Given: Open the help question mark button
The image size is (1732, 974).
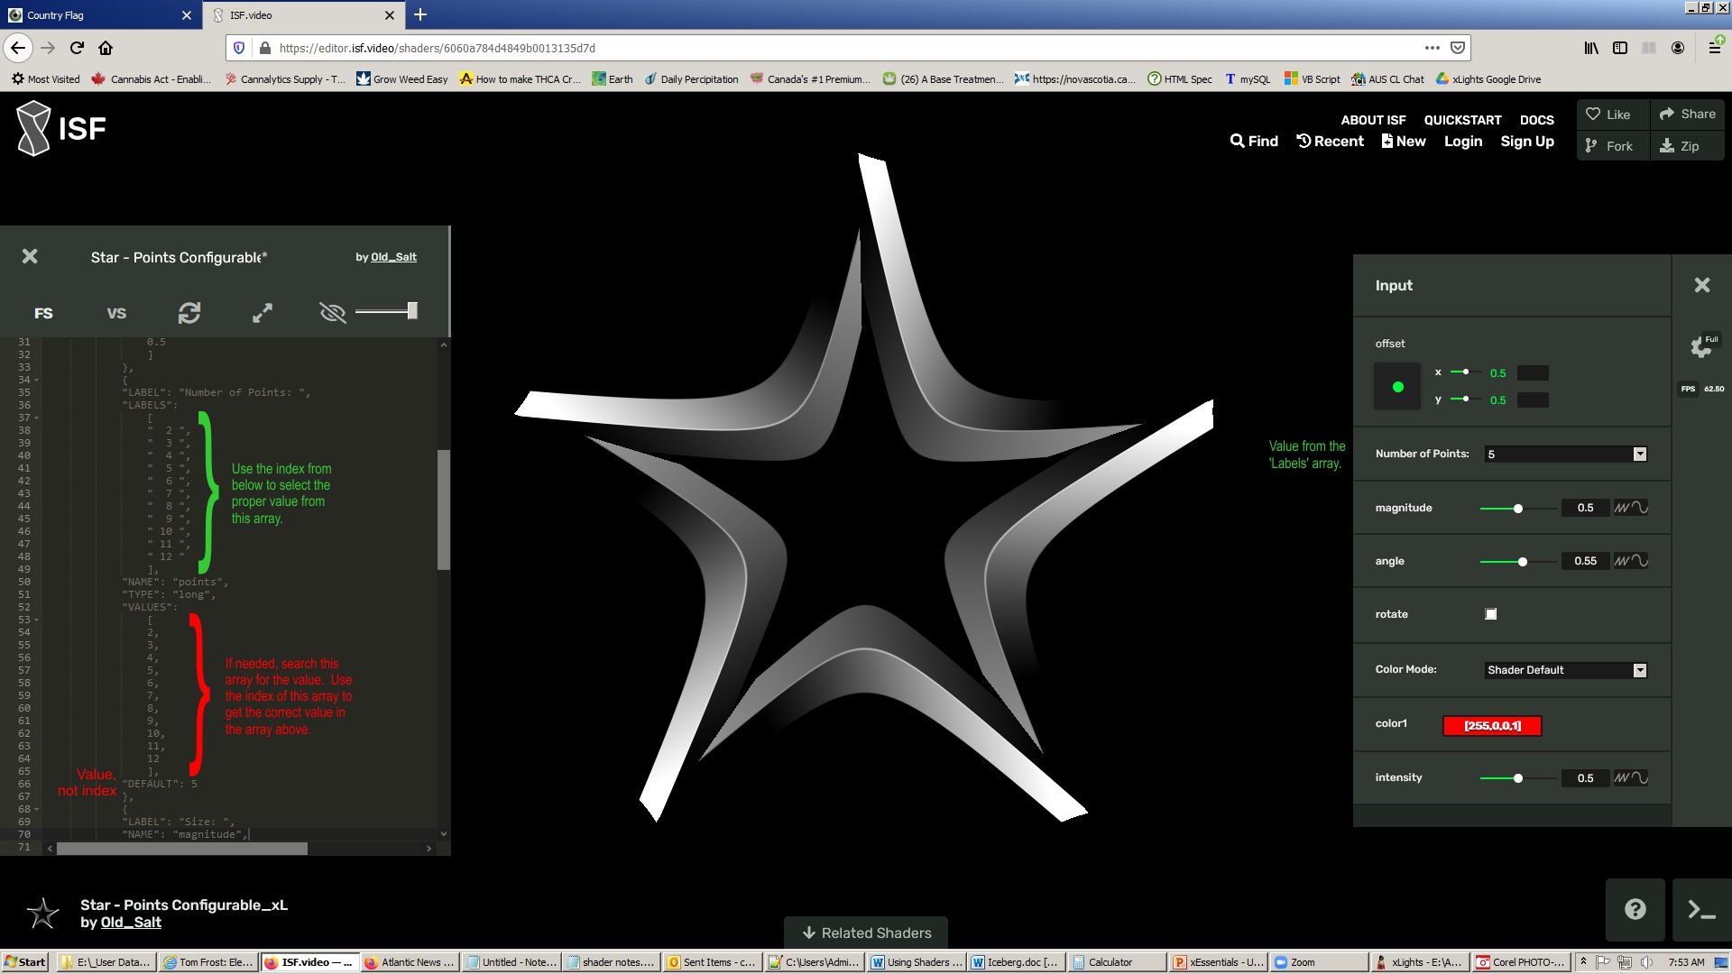Looking at the screenshot, I should tap(1635, 909).
